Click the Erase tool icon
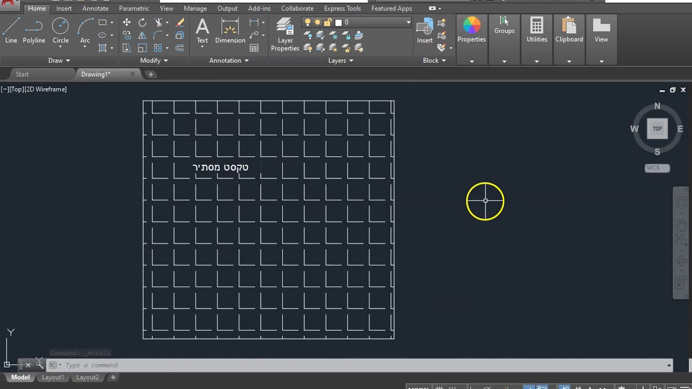The image size is (692, 389). click(x=180, y=23)
